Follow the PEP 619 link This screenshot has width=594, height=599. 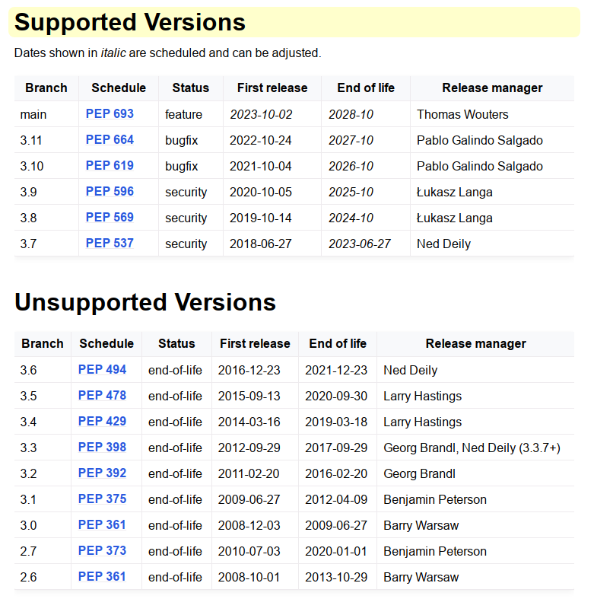coord(110,166)
